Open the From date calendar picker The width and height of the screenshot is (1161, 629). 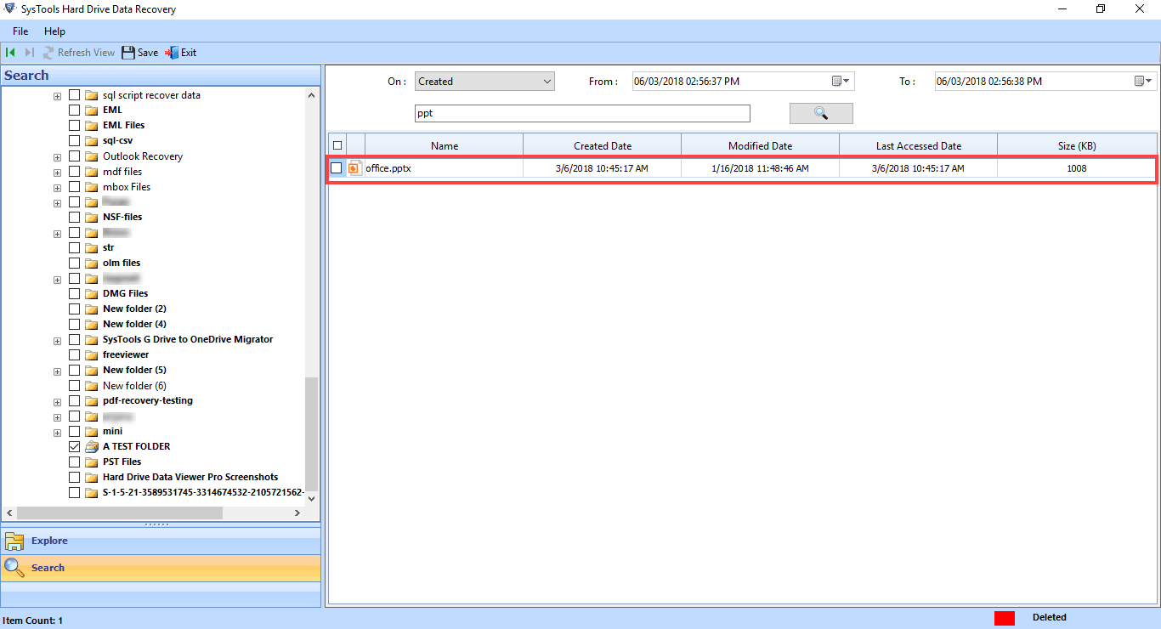(840, 82)
